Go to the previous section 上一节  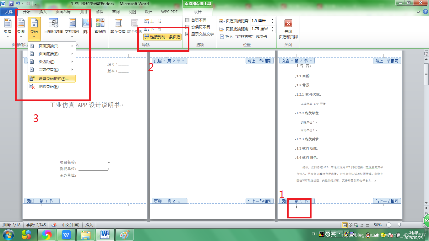coord(153,21)
